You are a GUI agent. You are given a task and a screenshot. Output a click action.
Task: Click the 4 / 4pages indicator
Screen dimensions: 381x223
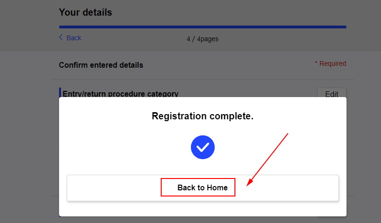click(x=202, y=39)
